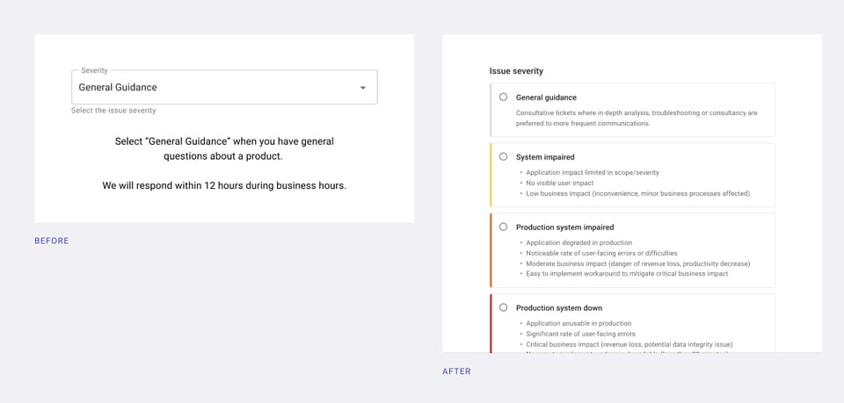Click the 'System impaired' card title

(545, 157)
